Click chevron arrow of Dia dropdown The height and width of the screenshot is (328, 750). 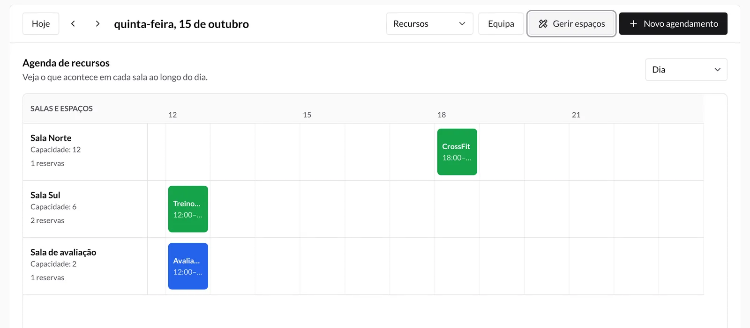[x=717, y=69]
